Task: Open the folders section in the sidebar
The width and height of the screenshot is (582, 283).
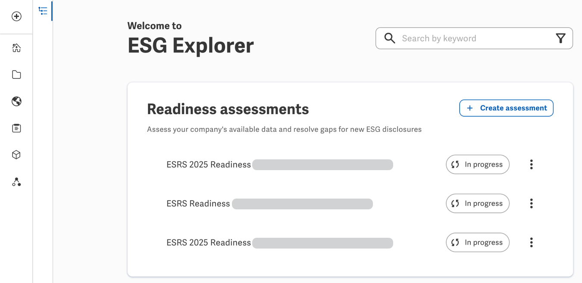Action: point(16,75)
